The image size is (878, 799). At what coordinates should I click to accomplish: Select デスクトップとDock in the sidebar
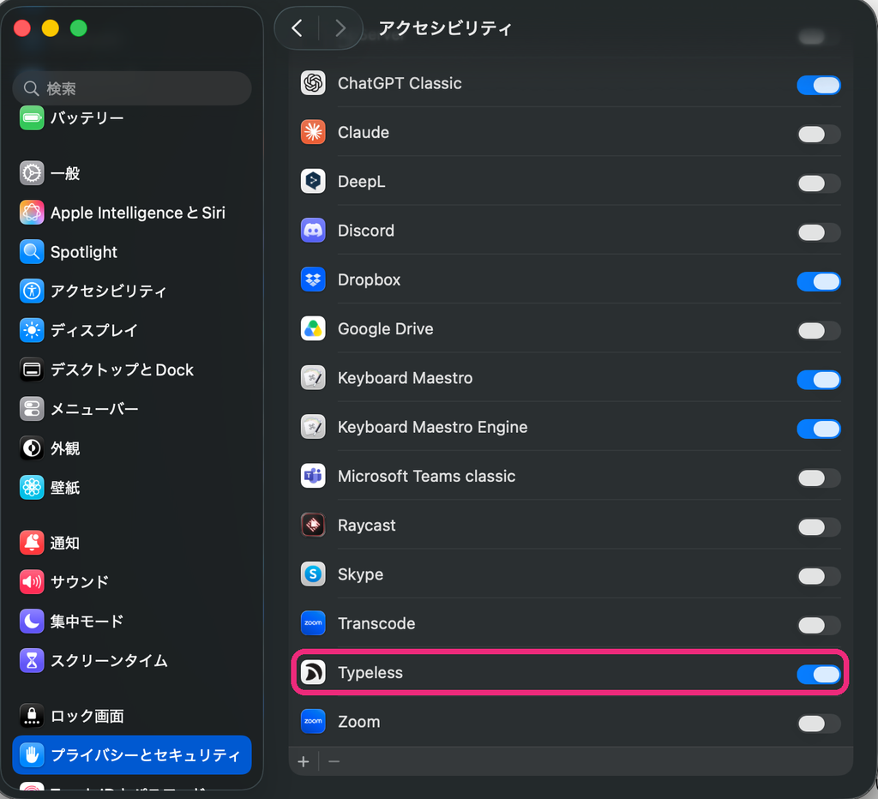point(132,369)
